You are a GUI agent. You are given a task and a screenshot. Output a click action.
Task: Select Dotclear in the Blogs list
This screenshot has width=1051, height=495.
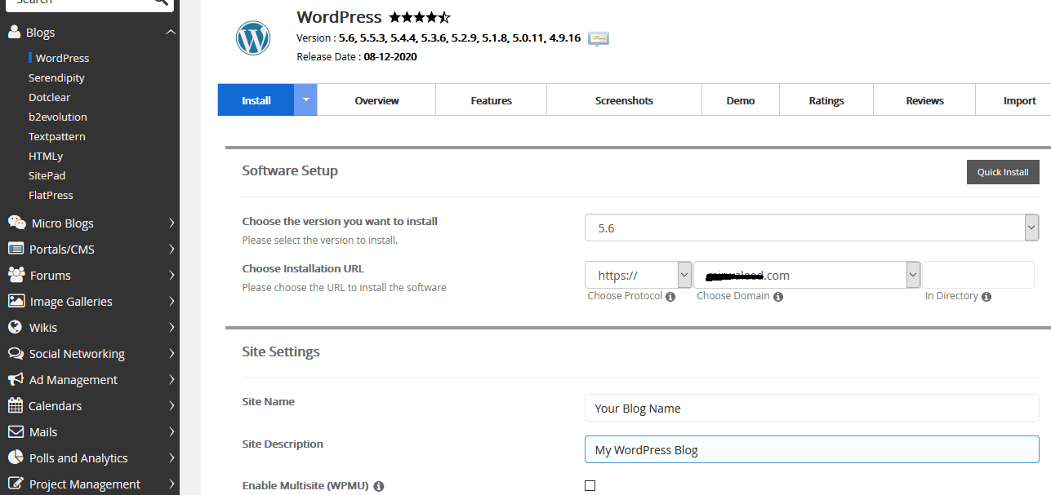(x=50, y=97)
